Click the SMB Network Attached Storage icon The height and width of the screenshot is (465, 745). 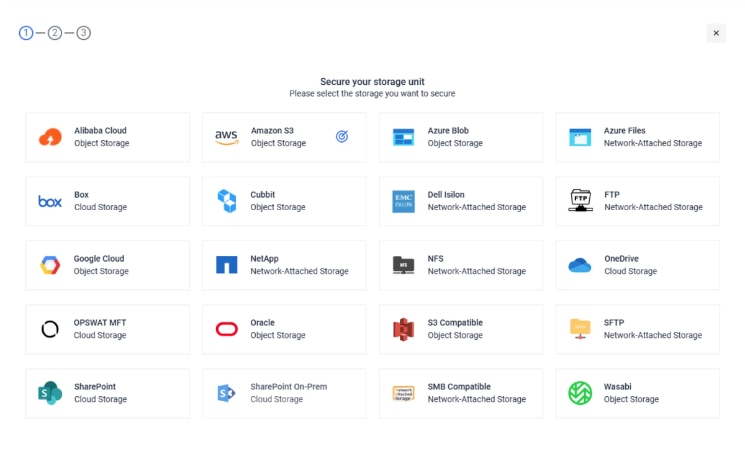click(x=404, y=393)
